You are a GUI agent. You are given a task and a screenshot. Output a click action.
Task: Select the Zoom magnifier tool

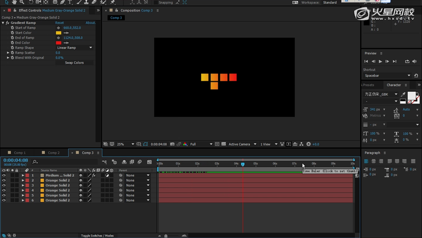(x=23, y=2)
